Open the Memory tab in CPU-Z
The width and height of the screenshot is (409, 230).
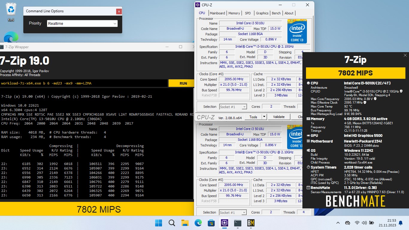pos(234,13)
